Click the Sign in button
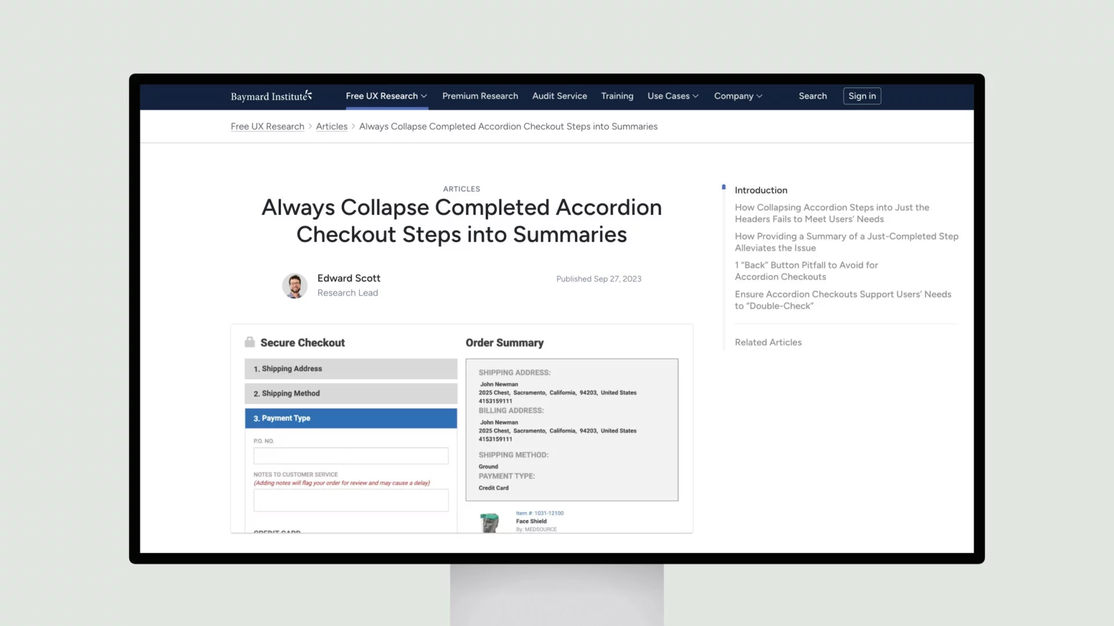The height and width of the screenshot is (626, 1114). (x=862, y=95)
